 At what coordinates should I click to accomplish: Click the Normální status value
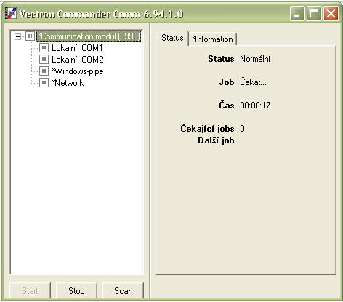click(x=255, y=59)
